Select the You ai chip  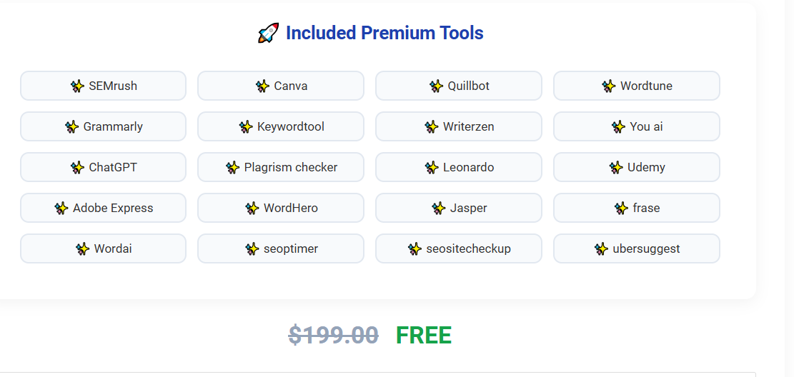[637, 126]
